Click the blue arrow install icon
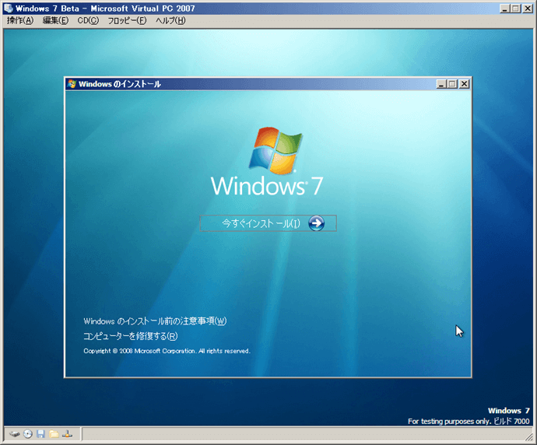 [x=316, y=223]
